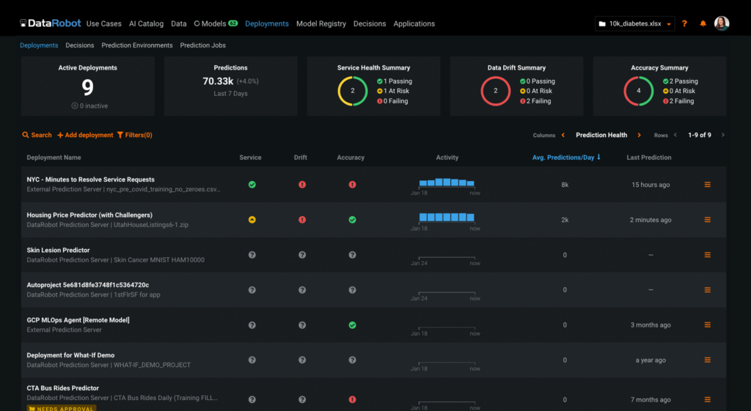
Task: Open Housing Price Predictor (with Challengers)
Action: [89, 215]
